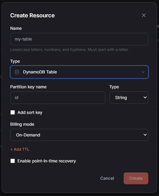Open the resource Type dropdown showing DynamoDB Table
The height and width of the screenshot is (196, 159).
click(x=79, y=72)
